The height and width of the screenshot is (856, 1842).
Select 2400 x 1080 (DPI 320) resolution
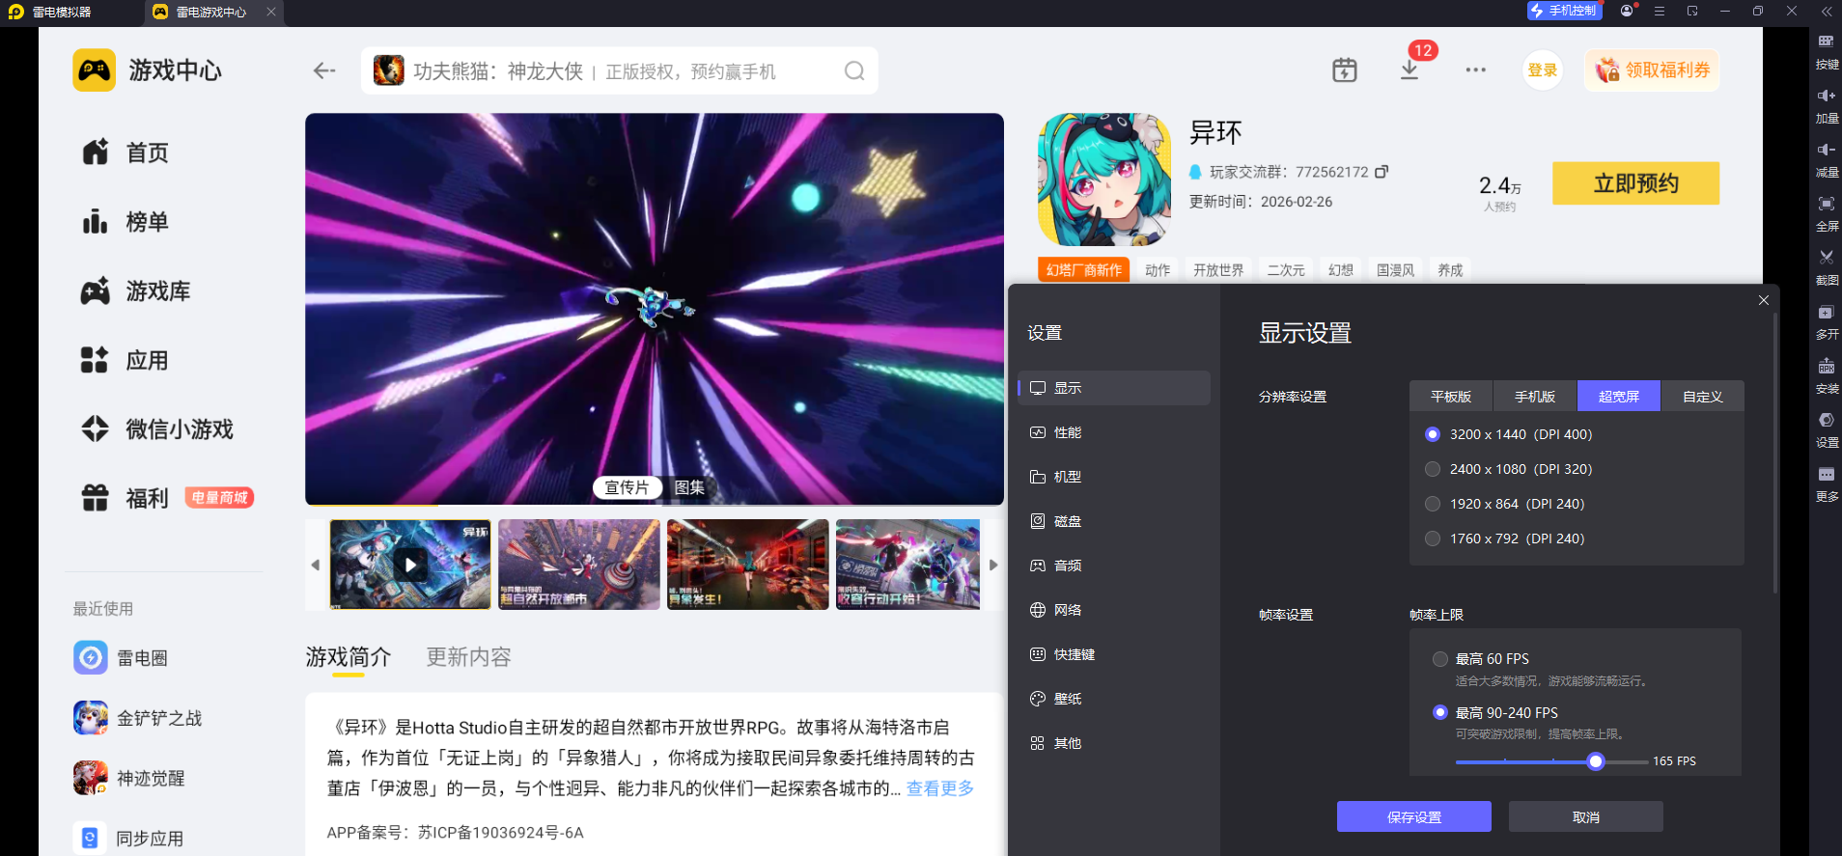1433,469
